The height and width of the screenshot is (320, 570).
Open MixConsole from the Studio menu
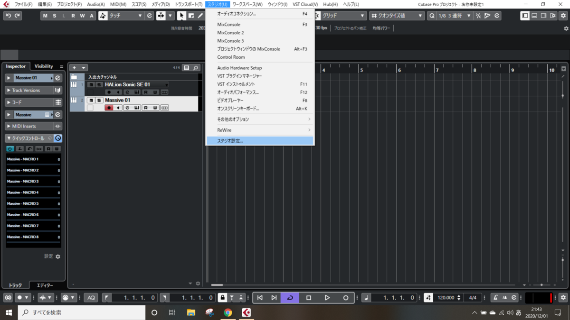(x=260, y=25)
